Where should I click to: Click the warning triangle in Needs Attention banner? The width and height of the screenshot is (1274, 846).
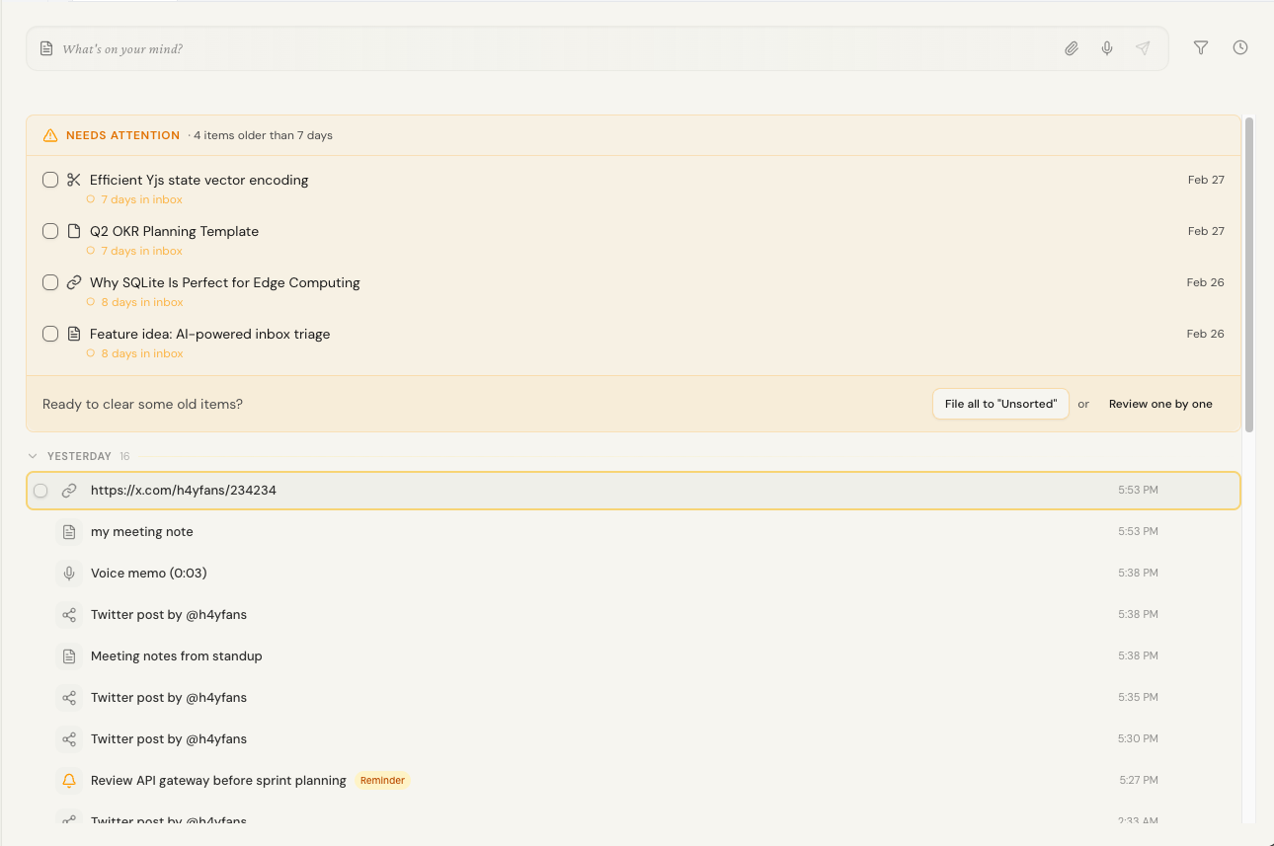48,135
